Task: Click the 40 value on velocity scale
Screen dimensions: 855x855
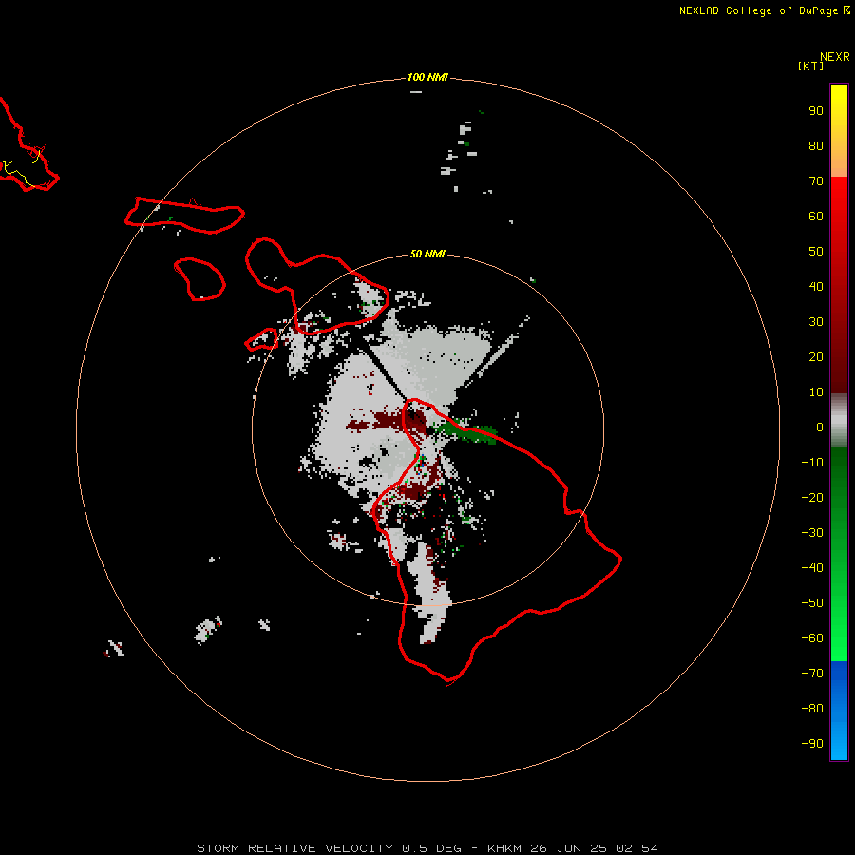Action: [816, 287]
